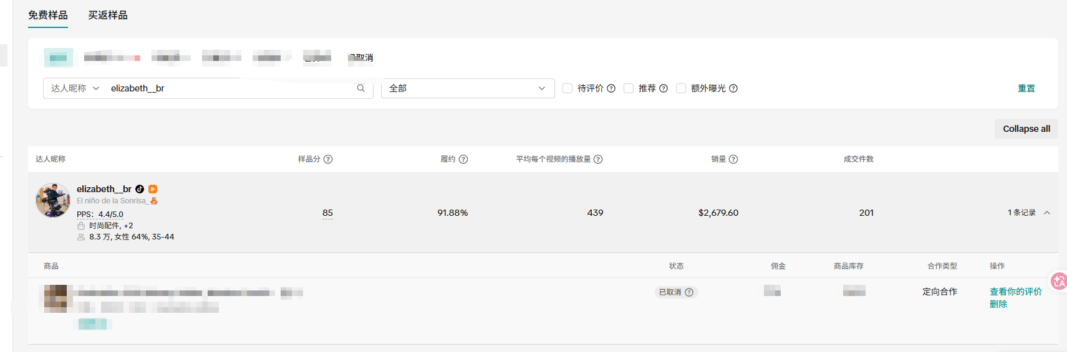Show 销量 column info tooltip
The height and width of the screenshot is (352, 1067).
733,159
